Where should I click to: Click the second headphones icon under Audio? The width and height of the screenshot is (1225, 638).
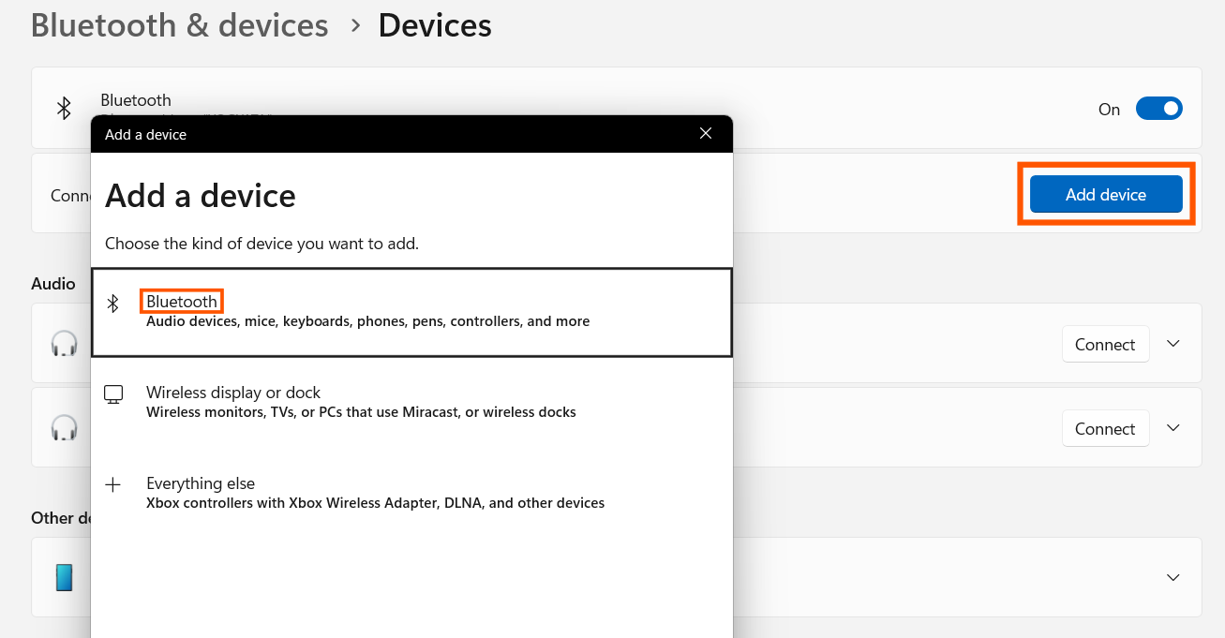[63, 427]
